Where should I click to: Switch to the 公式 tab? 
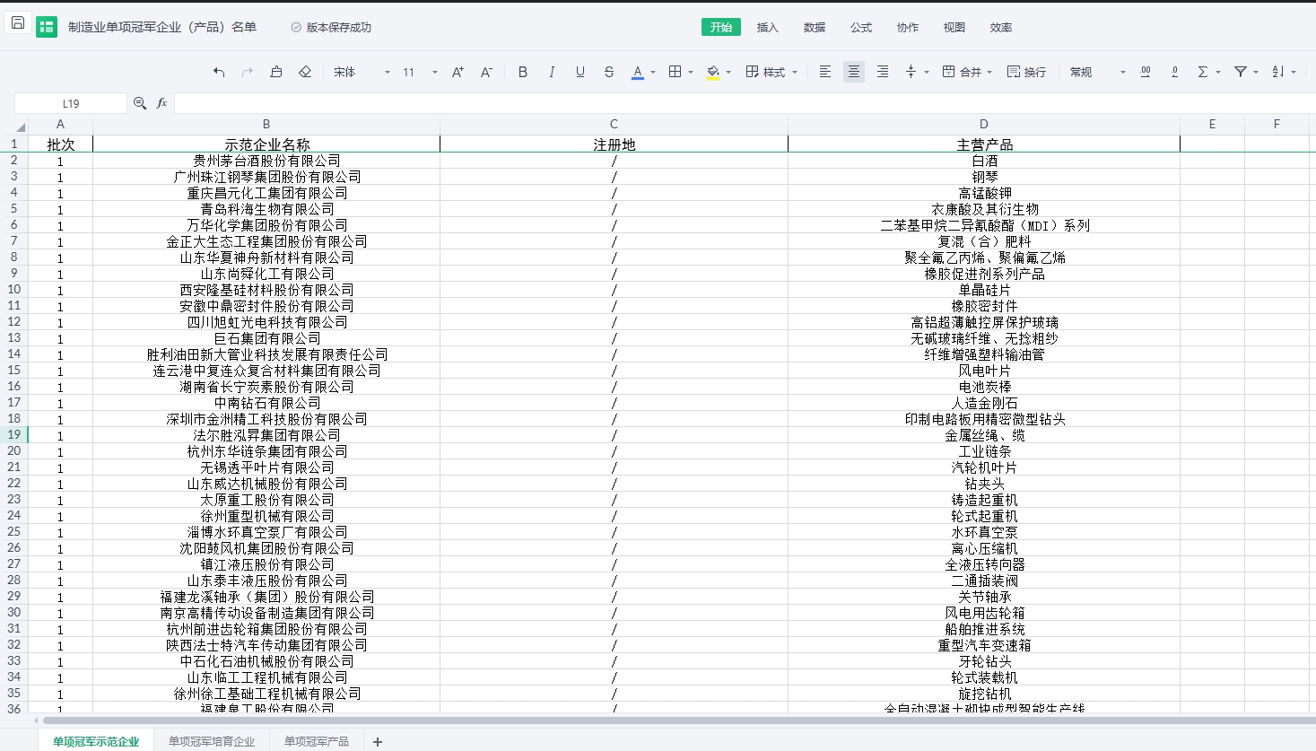(x=861, y=27)
